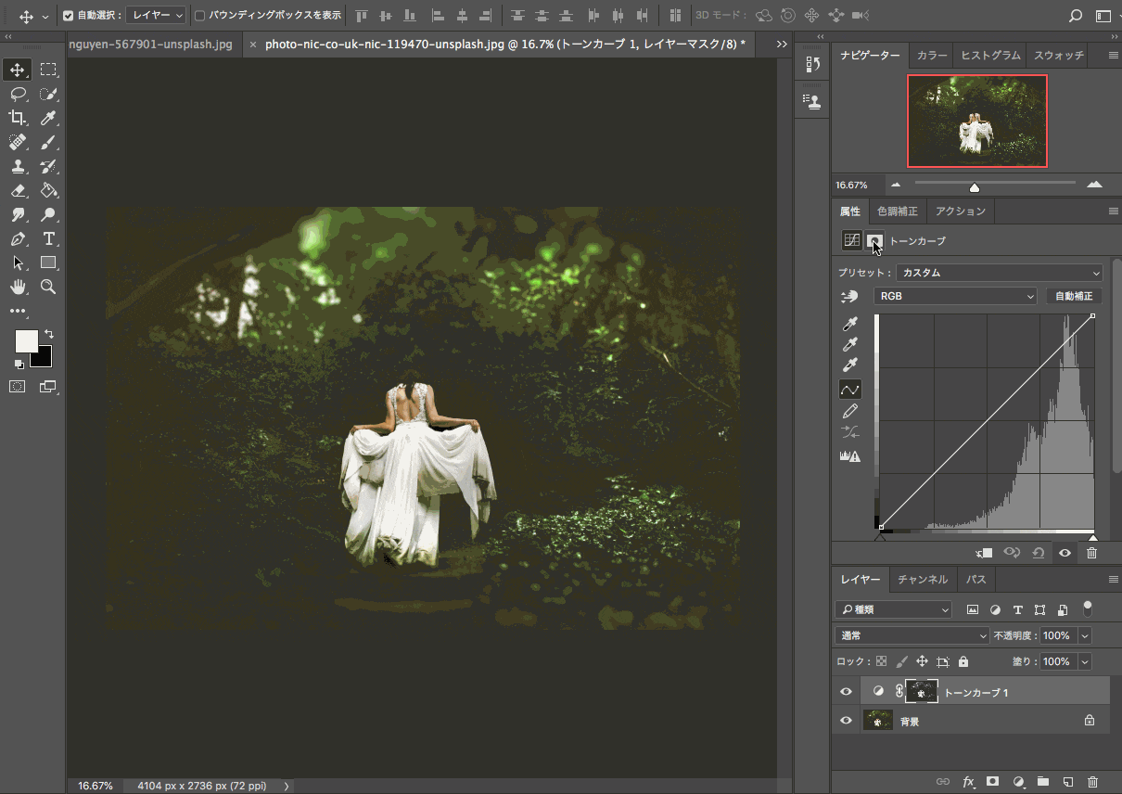1122x794 pixels.
Task: Select the Eyedropper tool in toolbox
Action: click(48, 118)
